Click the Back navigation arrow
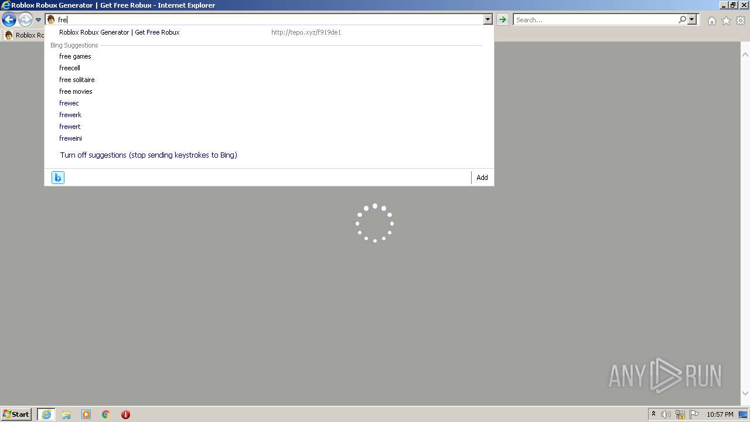The height and width of the screenshot is (422, 750). pos(9,20)
